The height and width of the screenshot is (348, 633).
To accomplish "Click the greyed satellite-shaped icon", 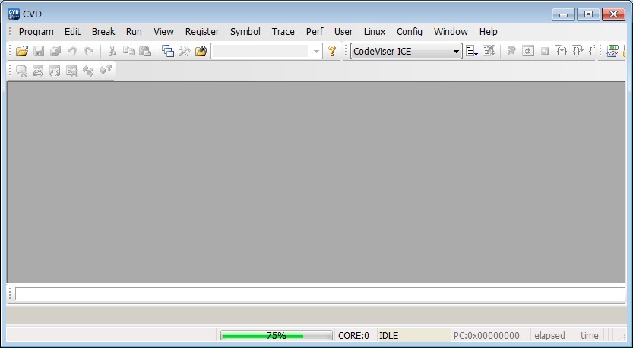I will coord(88,71).
